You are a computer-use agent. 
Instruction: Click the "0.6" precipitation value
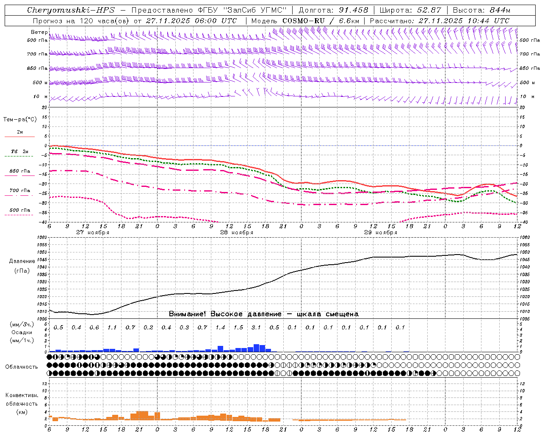94,327
